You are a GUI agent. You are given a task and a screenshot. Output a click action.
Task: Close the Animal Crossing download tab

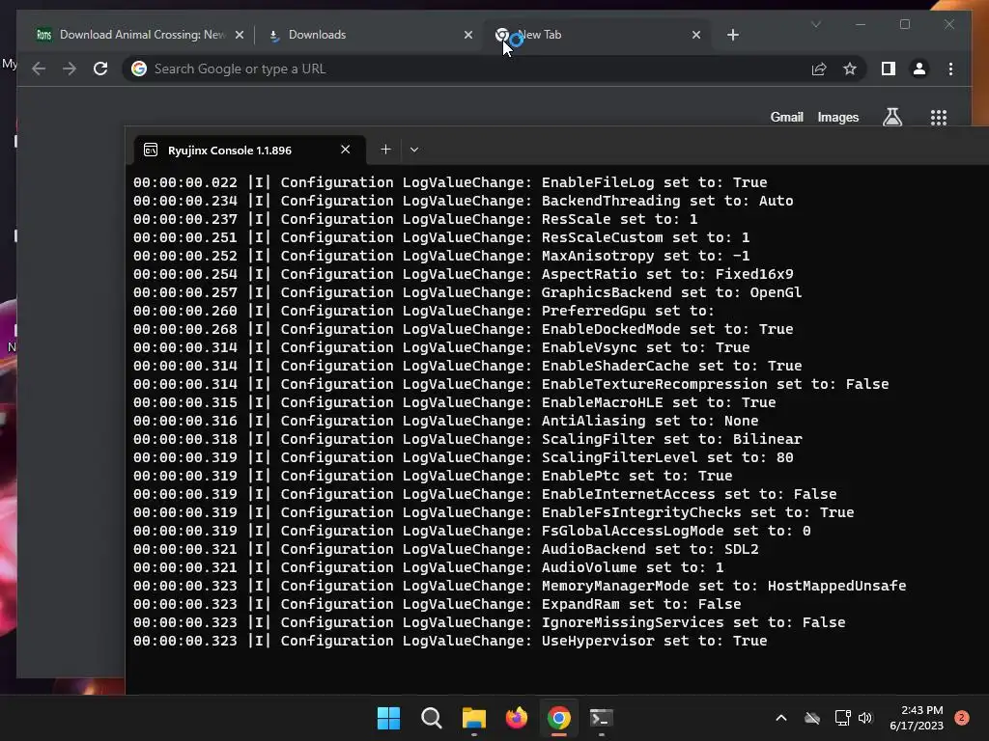pyautogui.click(x=240, y=35)
